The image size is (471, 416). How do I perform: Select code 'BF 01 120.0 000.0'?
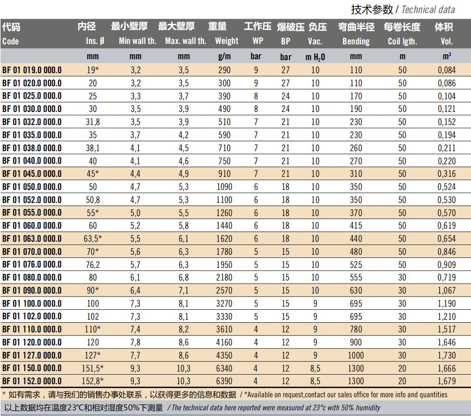tap(32, 342)
